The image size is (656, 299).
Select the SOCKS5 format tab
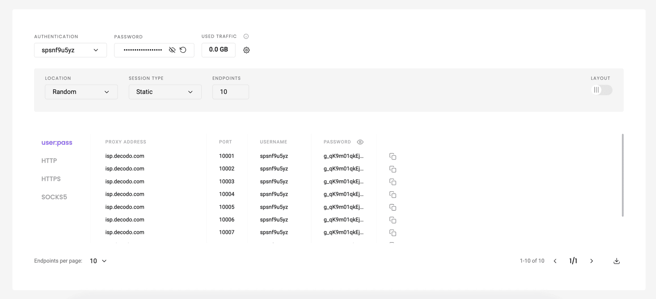(x=54, y=197)
